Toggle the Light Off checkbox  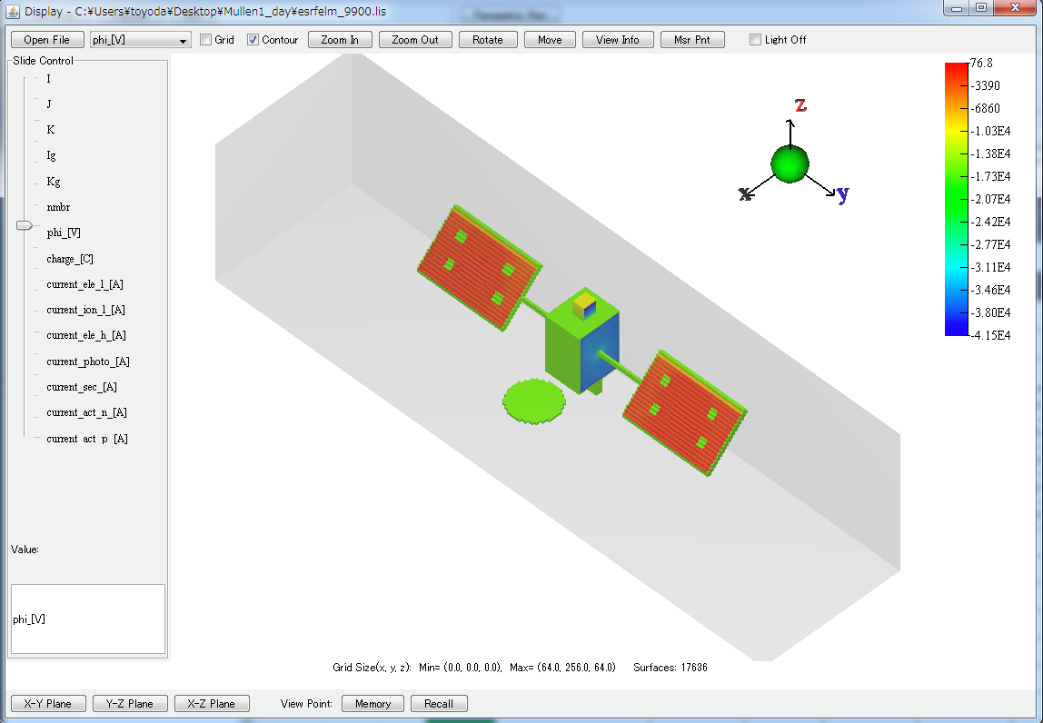(x=755, y=40)
